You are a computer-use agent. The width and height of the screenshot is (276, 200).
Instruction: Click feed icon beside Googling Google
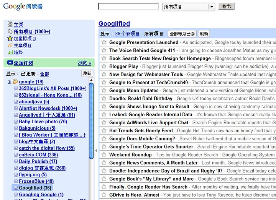click(x=16, y=195)
